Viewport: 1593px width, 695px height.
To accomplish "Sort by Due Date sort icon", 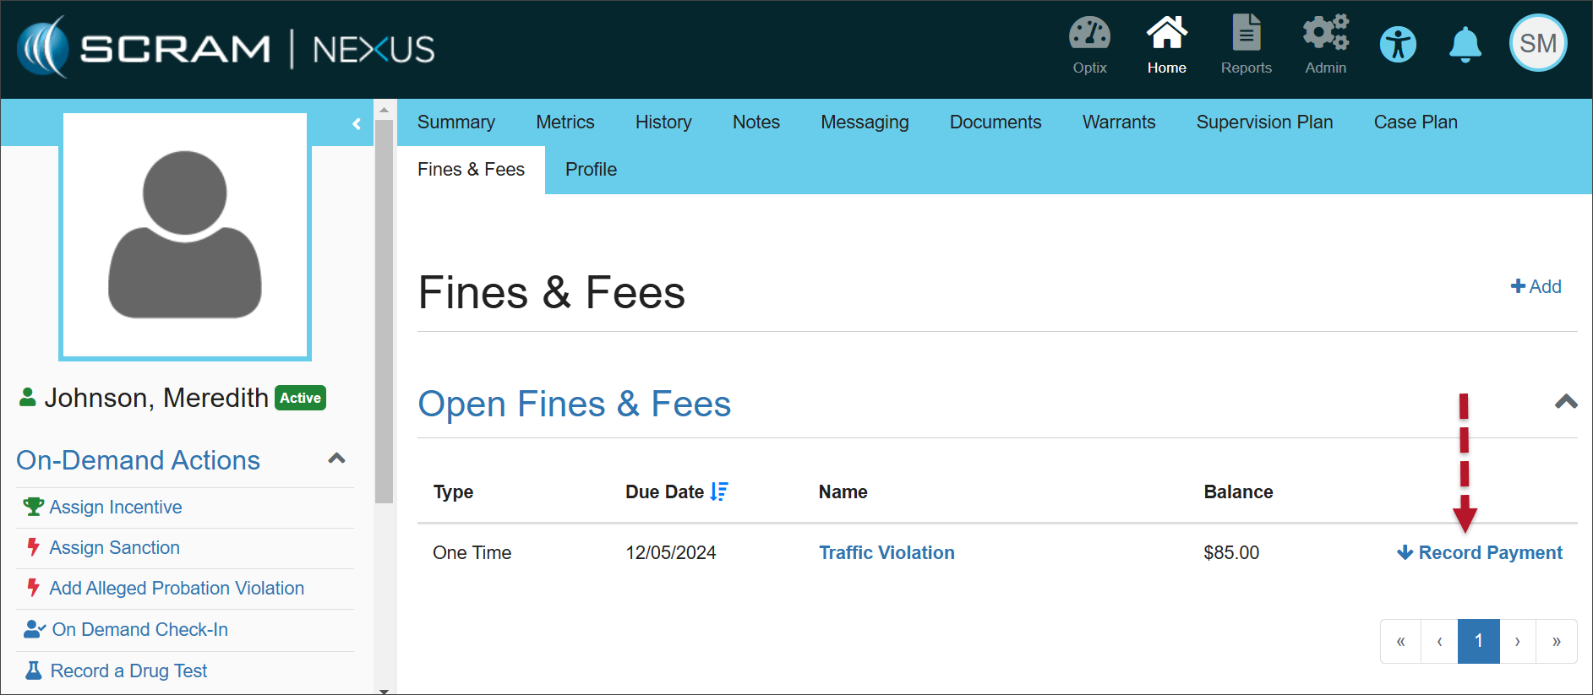I will [x=719, y=491].
